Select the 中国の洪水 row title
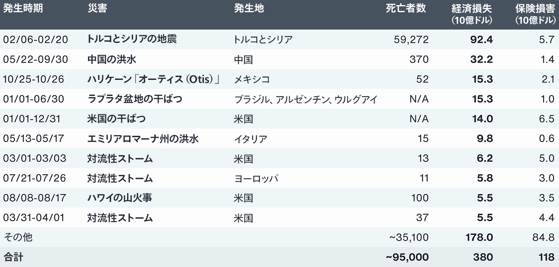Screen dimensions: 559x267 (x=112, y=59)
